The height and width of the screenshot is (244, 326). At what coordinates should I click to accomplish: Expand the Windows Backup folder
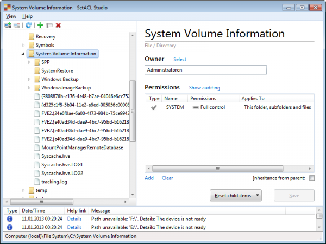click(29, 79)
